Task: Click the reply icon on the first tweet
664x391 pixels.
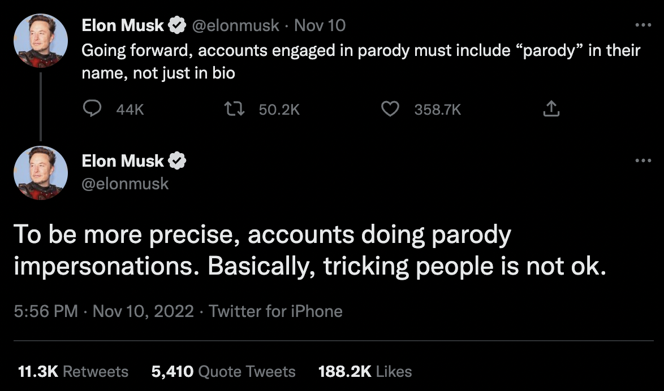Action: point(92,109)
